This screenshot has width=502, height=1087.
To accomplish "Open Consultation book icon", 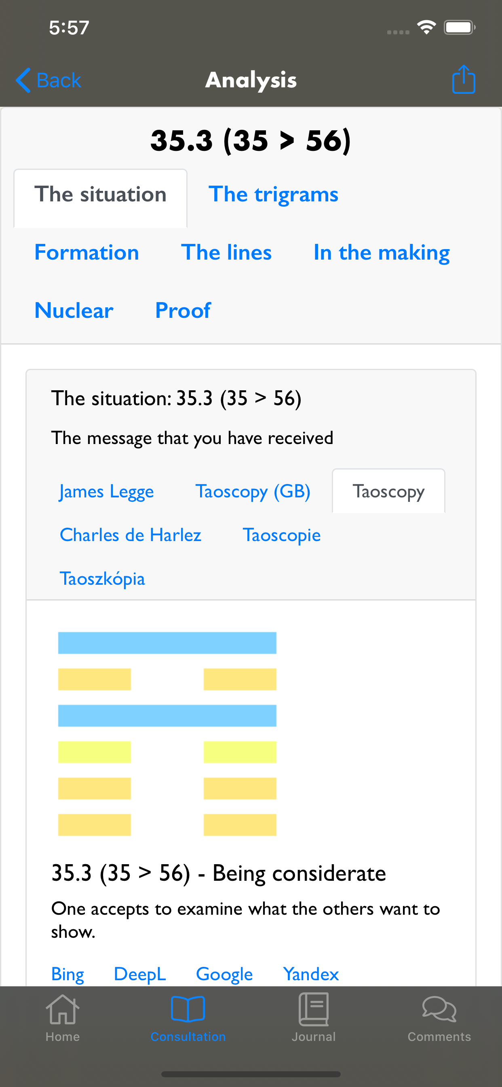I will (188, 1010).
